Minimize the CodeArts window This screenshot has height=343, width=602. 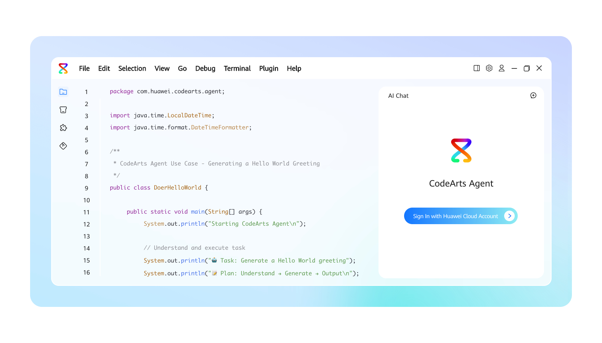coord(514,68)
